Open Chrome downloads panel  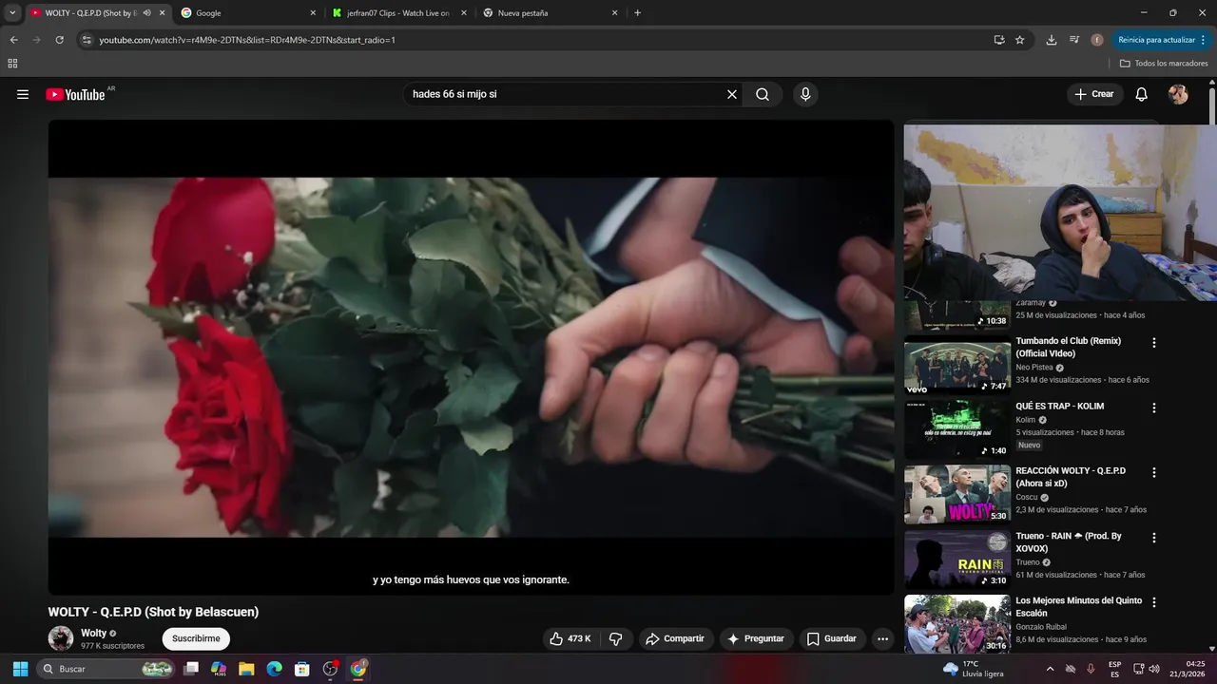pyautogui.click(x=1051, y=40)
